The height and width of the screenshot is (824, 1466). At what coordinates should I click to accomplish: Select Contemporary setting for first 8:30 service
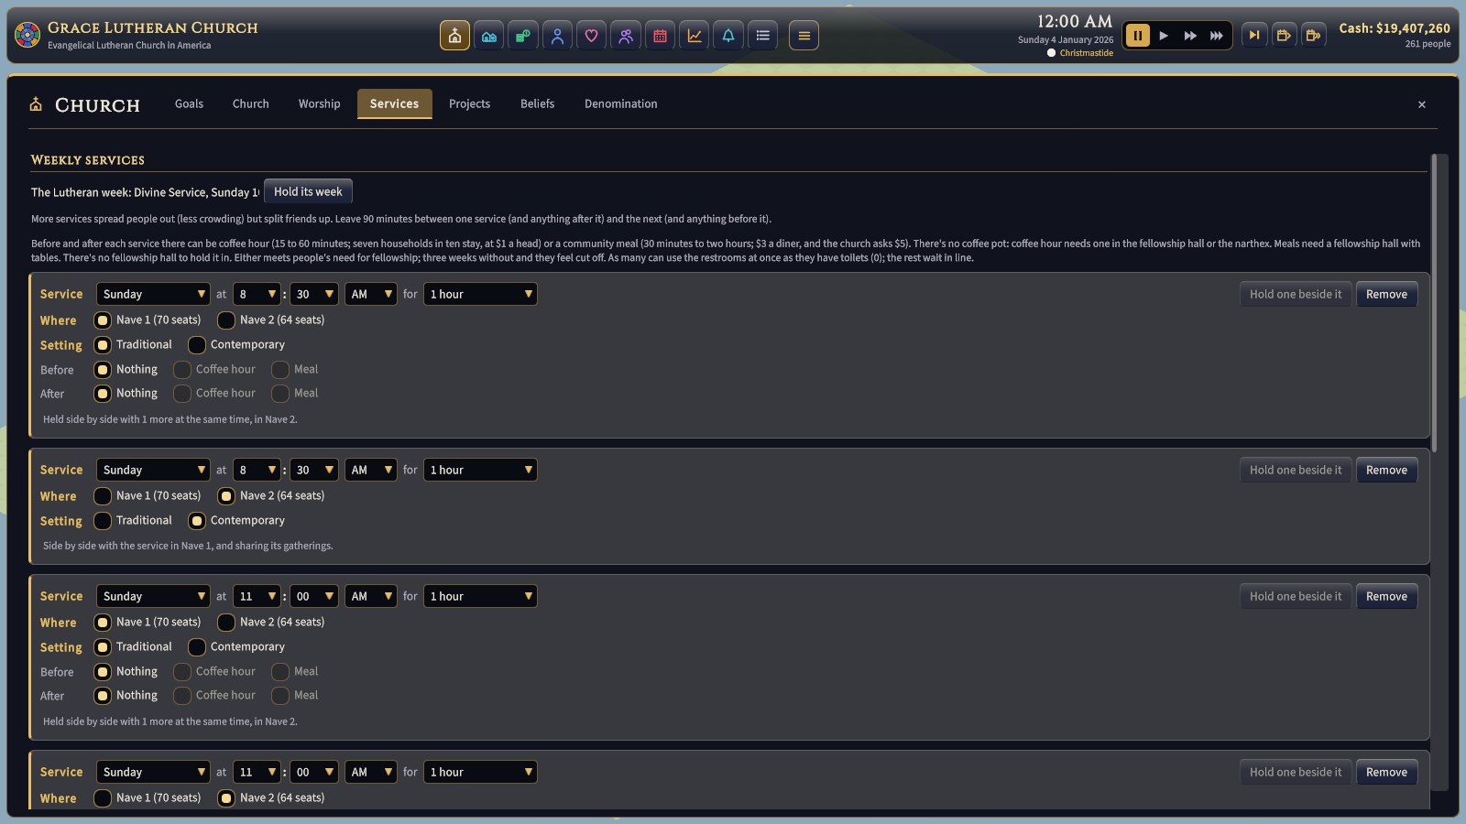point(197,345)
